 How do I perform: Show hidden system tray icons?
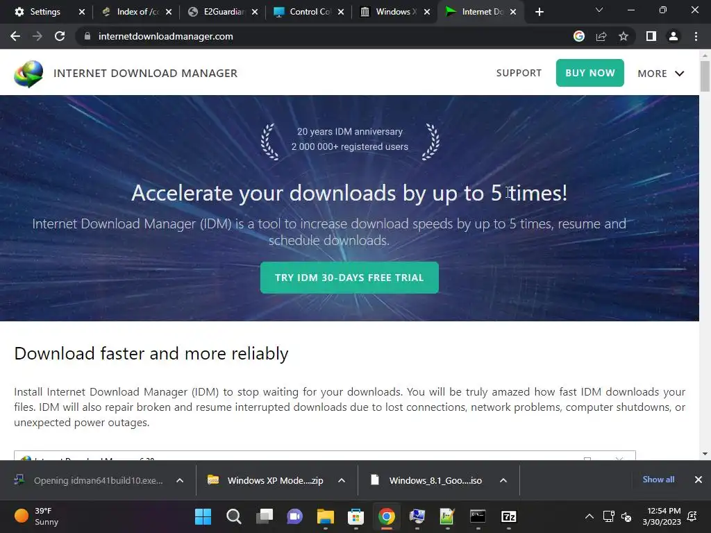(589, 516)
